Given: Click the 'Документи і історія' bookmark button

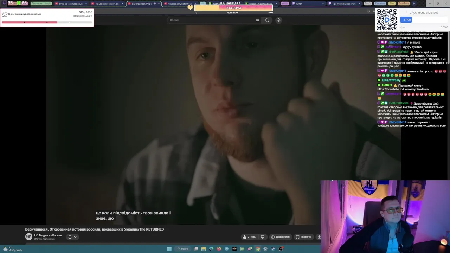Looking at the screenshot, I should [41, 4].
